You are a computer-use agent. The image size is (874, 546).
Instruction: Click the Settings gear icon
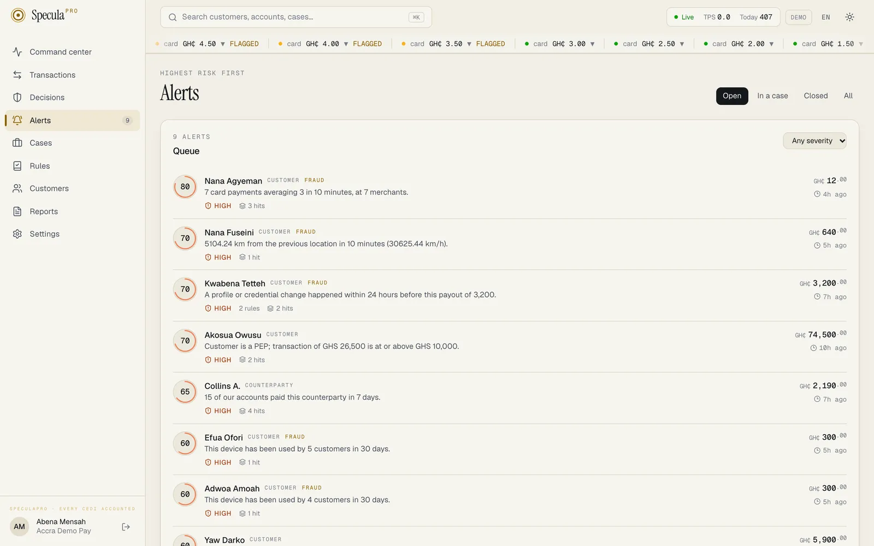point(17,234)
